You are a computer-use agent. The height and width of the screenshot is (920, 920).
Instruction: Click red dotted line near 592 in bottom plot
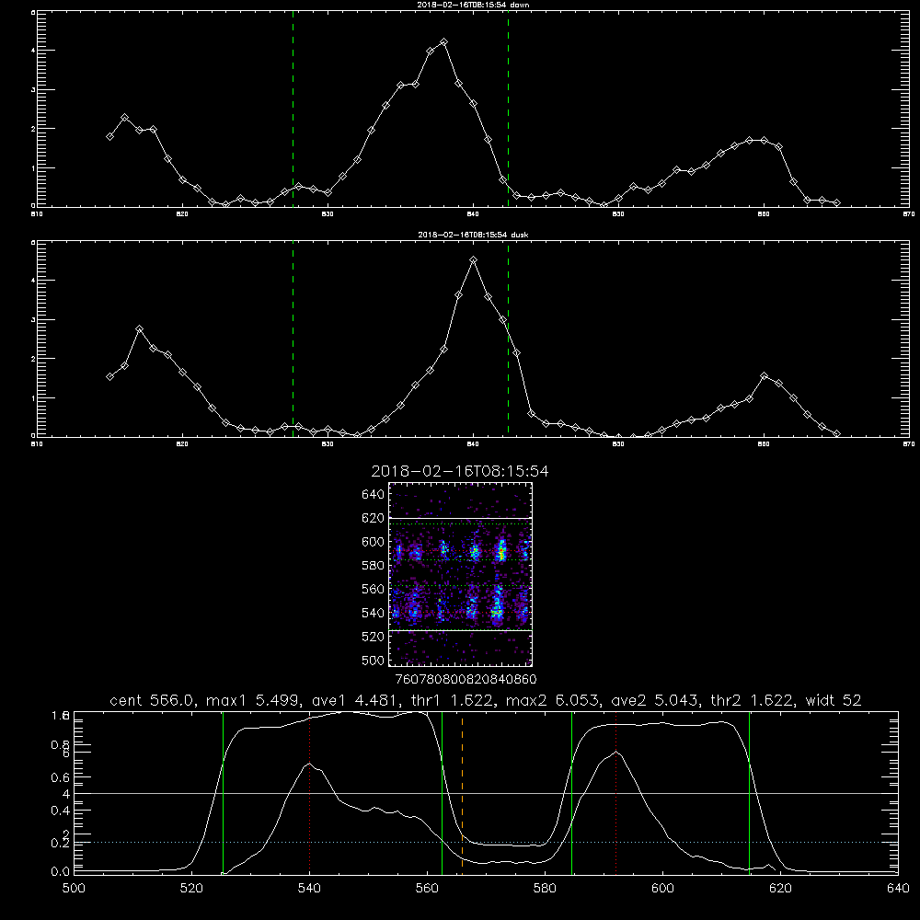616,792
